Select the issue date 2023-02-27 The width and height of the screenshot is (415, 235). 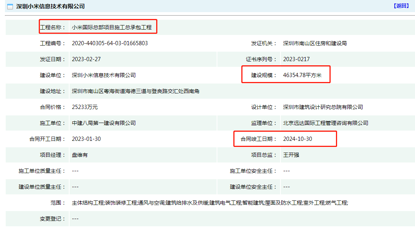pos(86,59)
